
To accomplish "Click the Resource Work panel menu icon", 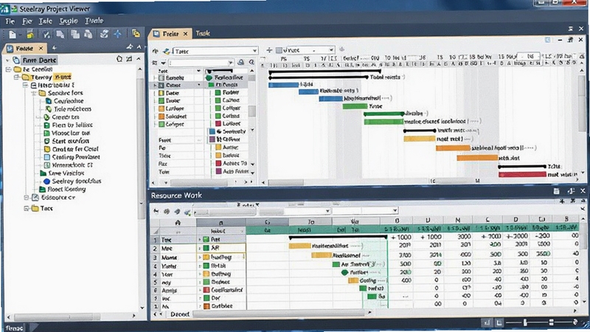I will [556, 191].
